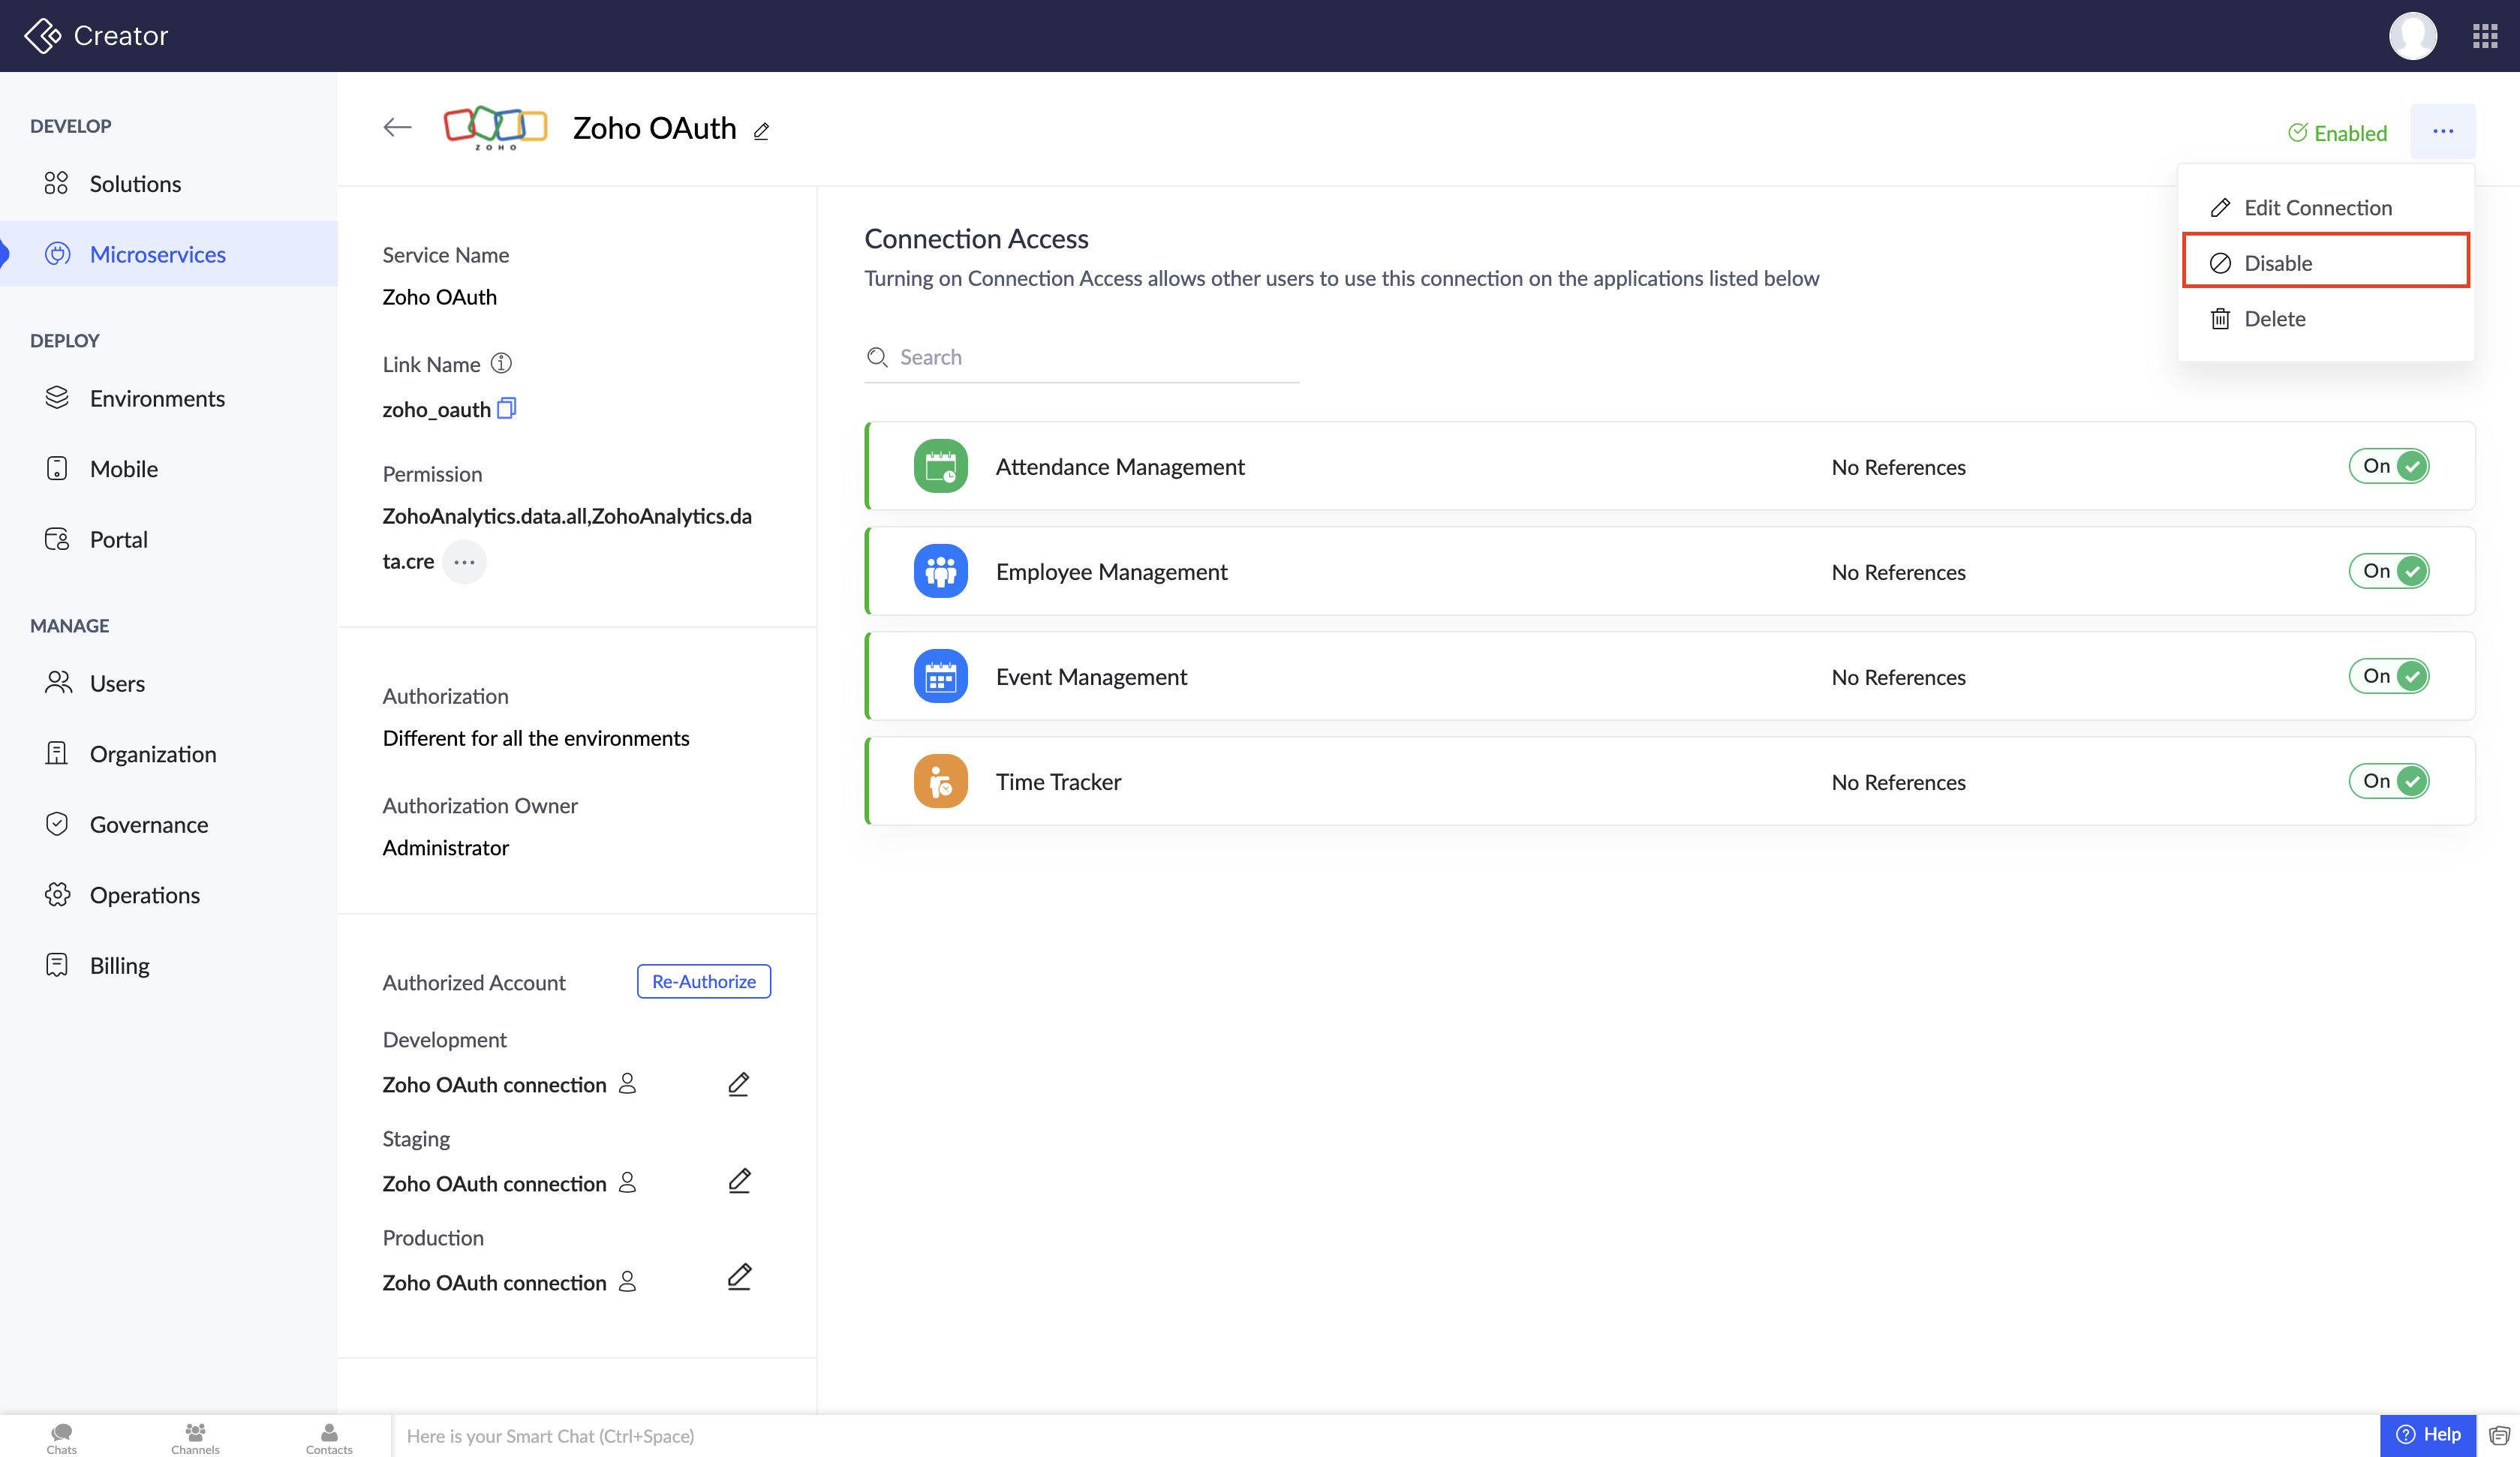Screen dimensions: 2520x1457
Task: Close the three-dot more options menu
Action: tap(2442, 131)
